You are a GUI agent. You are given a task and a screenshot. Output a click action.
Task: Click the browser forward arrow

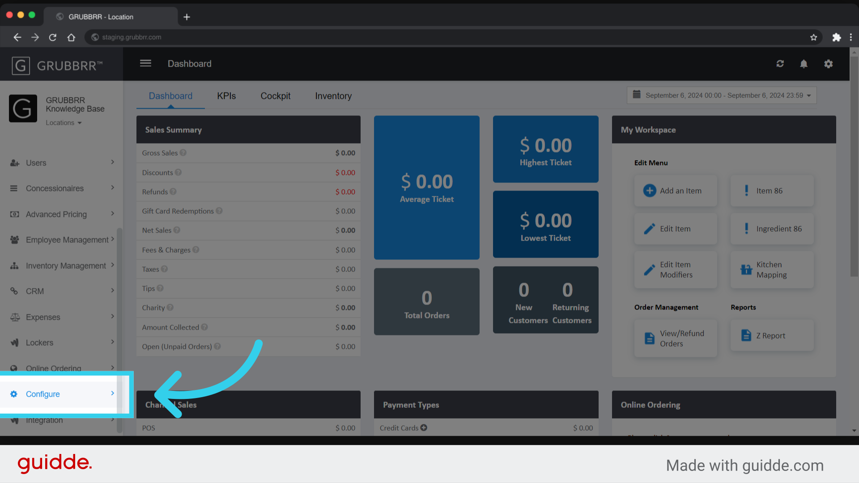[x=35, y=37]
